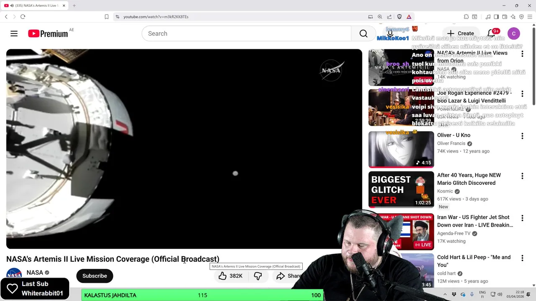Screen dimensions: 536x301
Task: Open the account avatar menu
Action: [x=514, y=33]
